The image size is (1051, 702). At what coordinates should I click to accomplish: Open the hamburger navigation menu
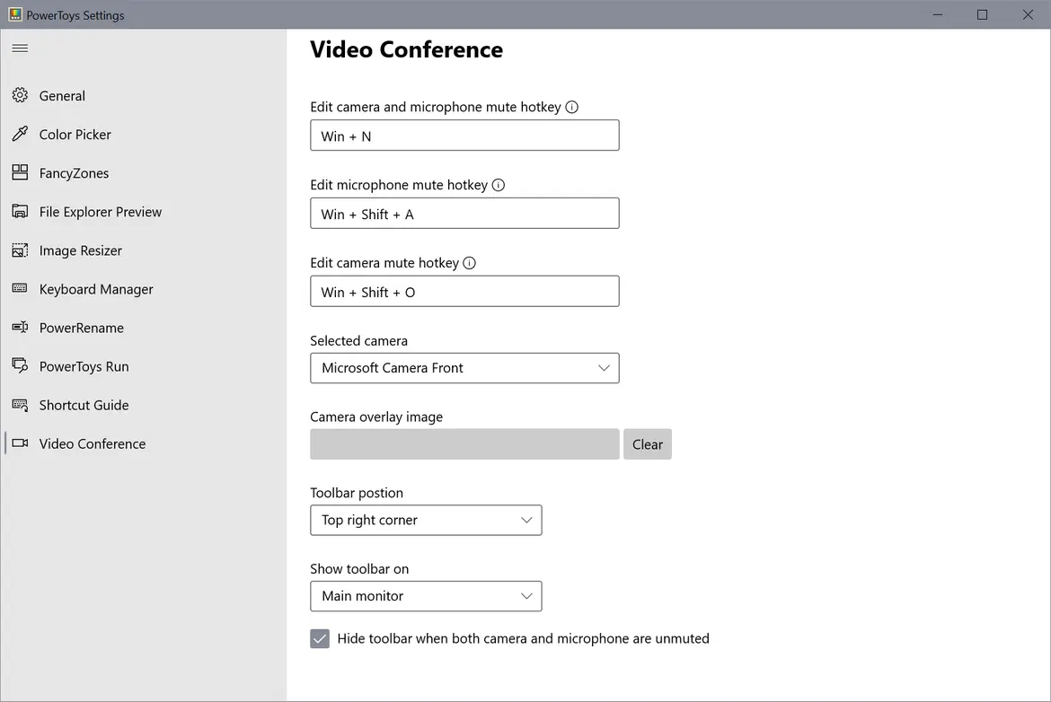[x=20, y=48]
